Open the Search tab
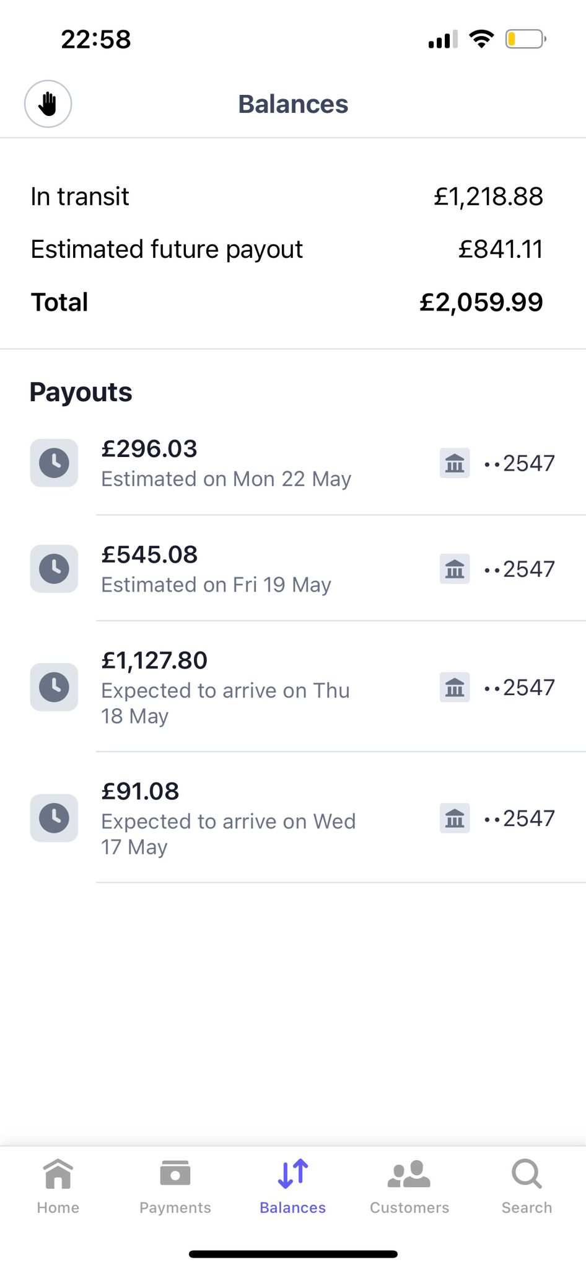 coord(527,1187)
